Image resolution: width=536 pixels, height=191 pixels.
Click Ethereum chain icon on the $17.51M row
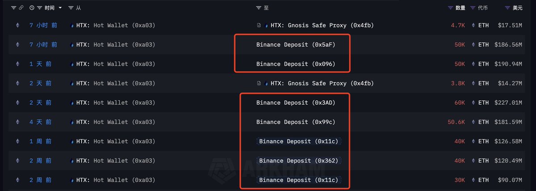[17, 25]
